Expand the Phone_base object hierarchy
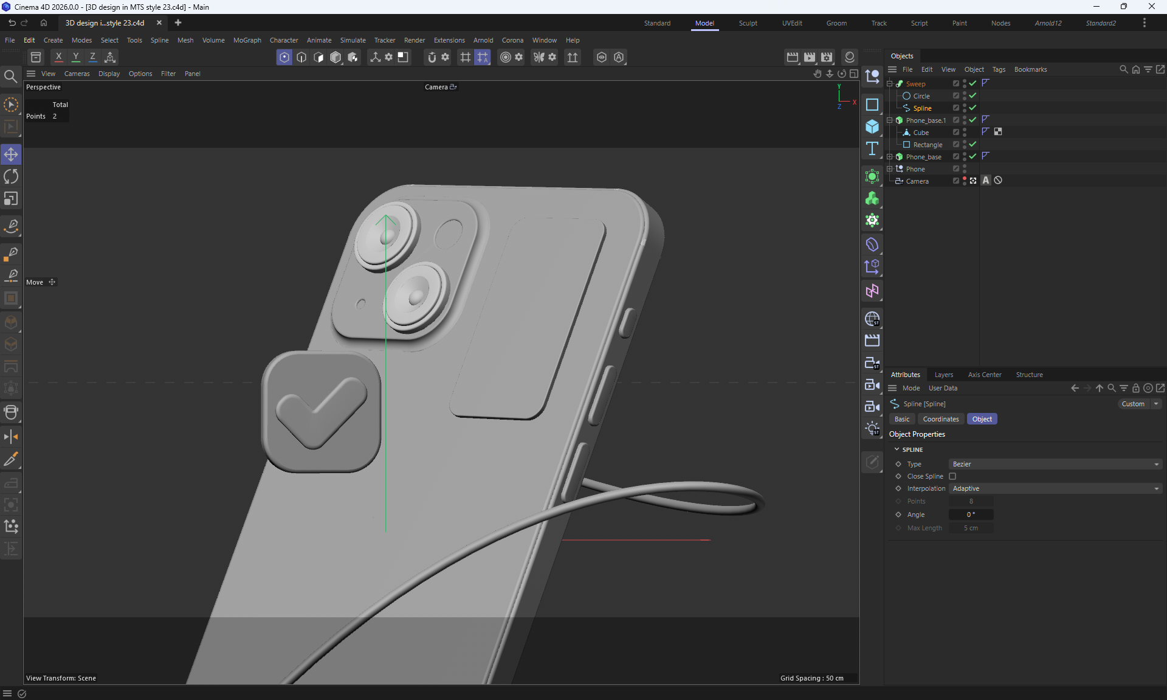This screenshot has width=1167, height=700. click(x=890, y=156)
